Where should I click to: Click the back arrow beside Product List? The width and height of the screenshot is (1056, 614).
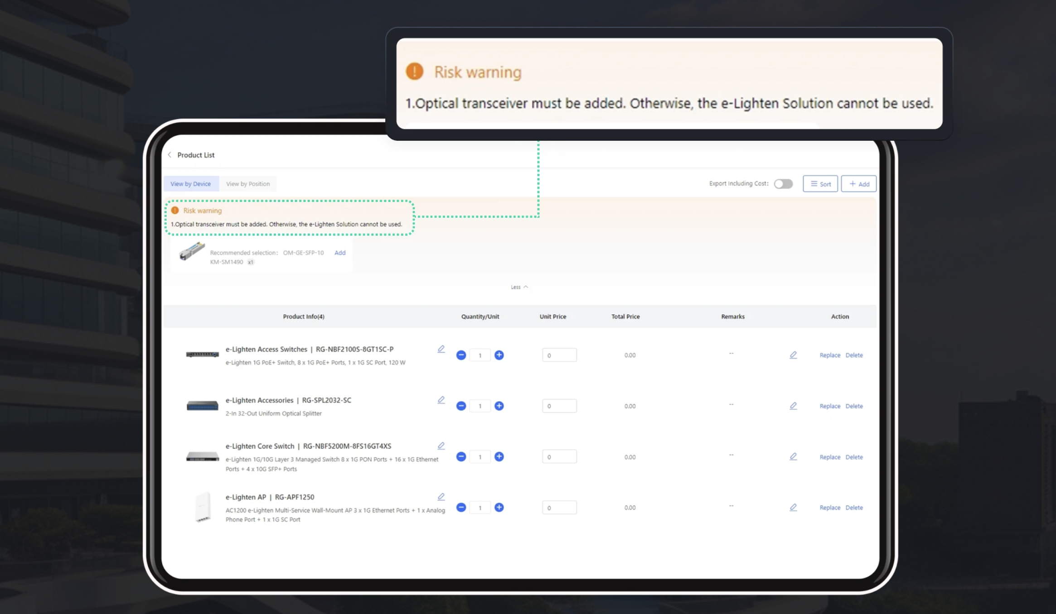170,155
